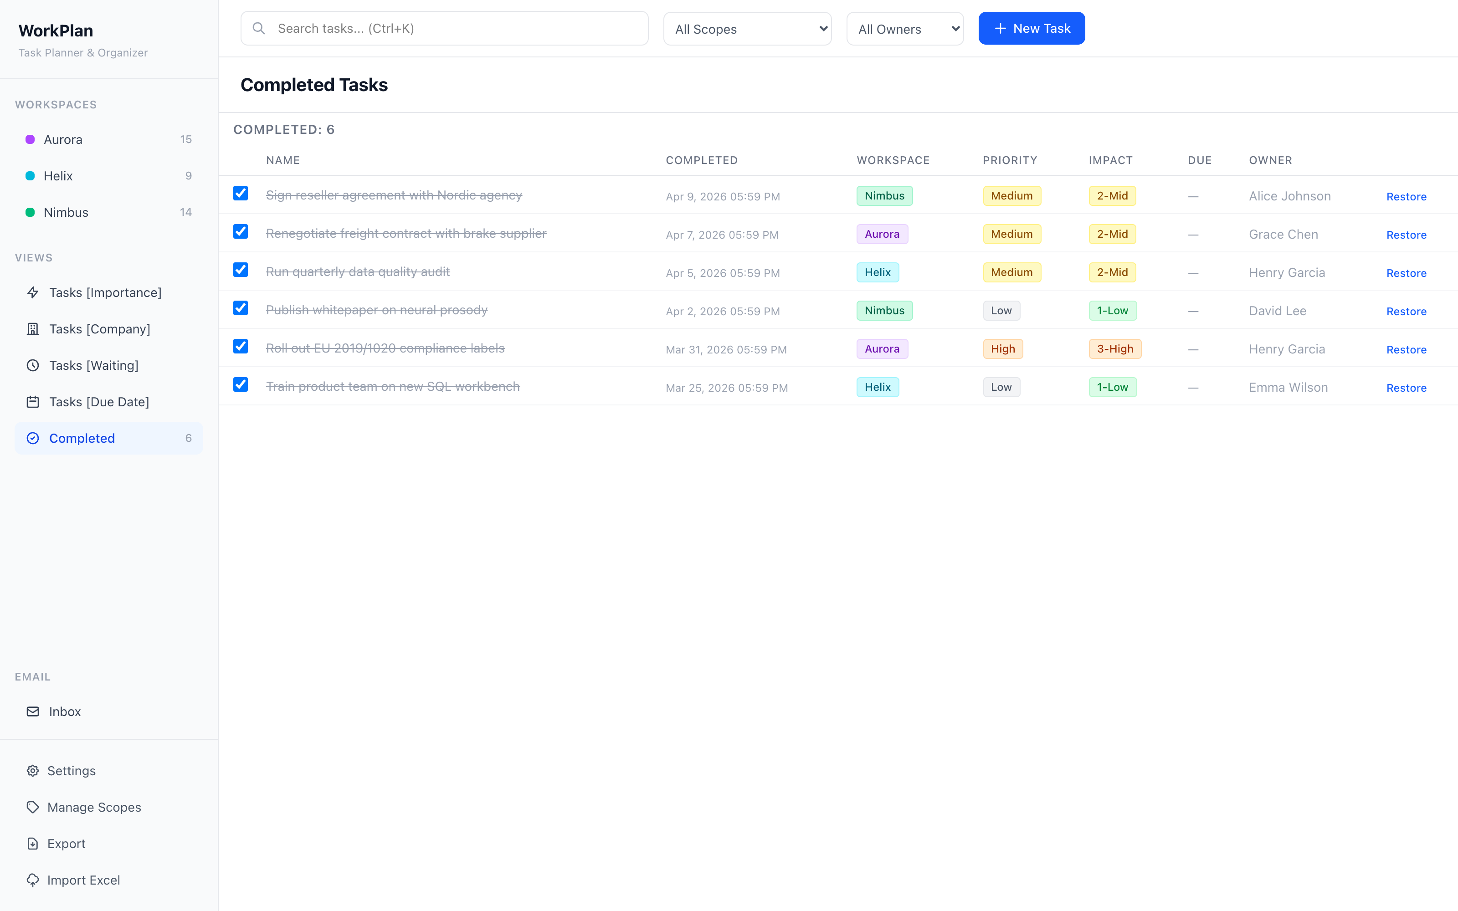The image size is (1458, 911).
Task: Uncheck the Publish whitepaper on neural prosody task
Action: pos(241,308)
